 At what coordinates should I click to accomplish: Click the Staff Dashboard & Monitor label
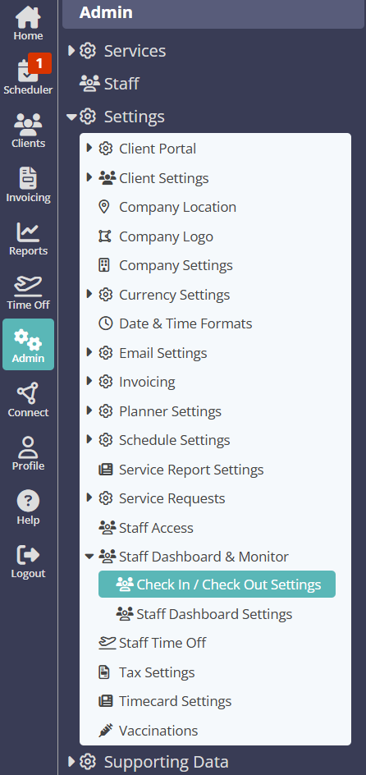pyautogui.click(x=204, y=557)
